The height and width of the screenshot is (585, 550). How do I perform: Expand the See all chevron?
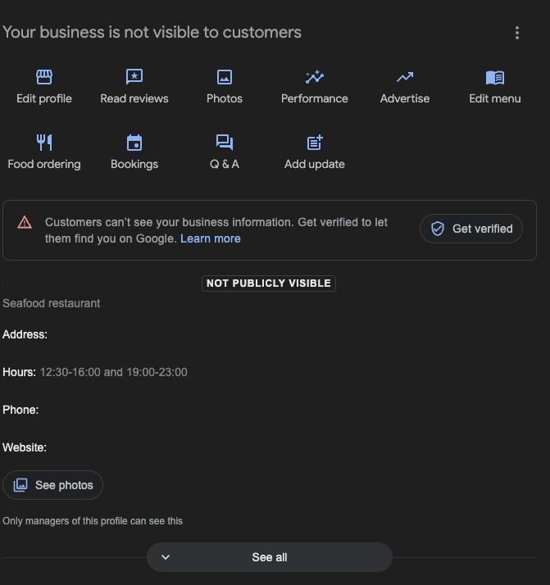click(x=166, y=557)
